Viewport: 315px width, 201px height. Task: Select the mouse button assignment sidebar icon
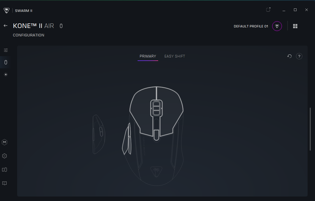[x=6, y=63]
